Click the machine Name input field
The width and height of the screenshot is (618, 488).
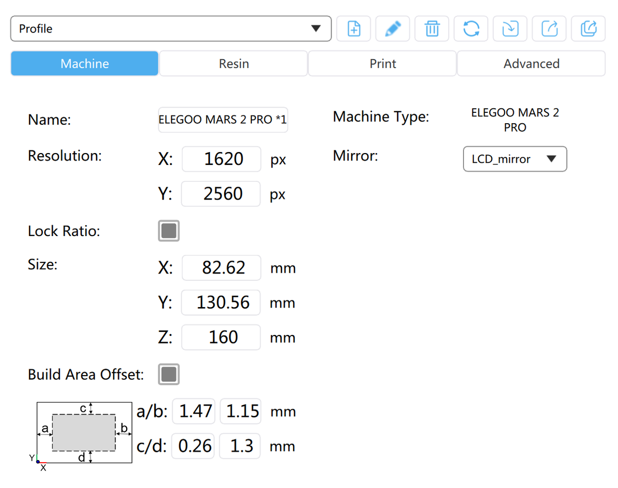[x=222, y=120]
